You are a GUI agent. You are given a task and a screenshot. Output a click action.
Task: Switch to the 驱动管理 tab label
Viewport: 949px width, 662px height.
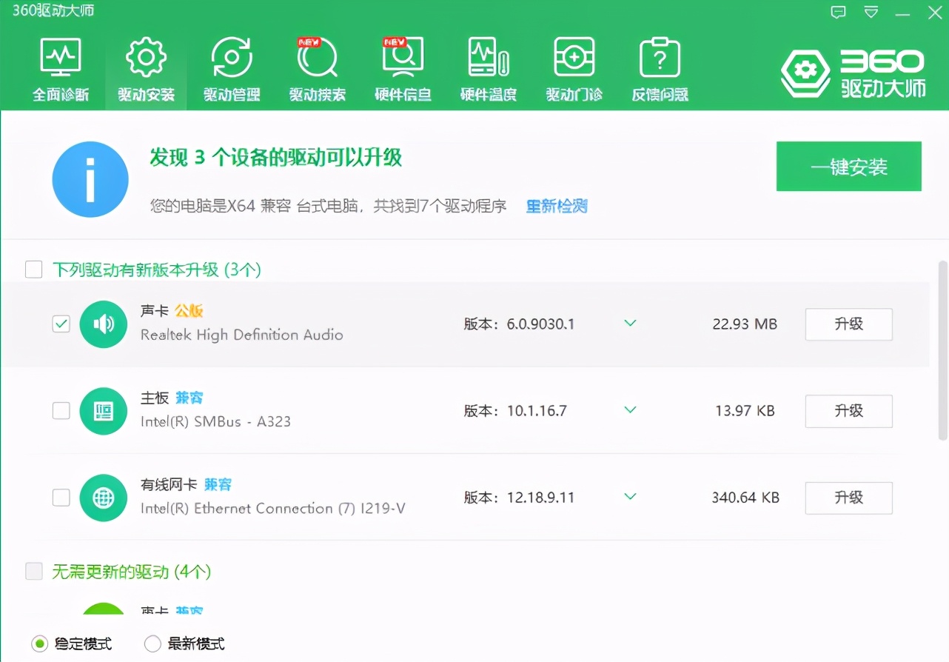[x=232, y=95]
